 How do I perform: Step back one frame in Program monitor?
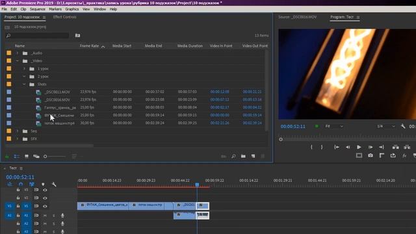coord(348,147)
